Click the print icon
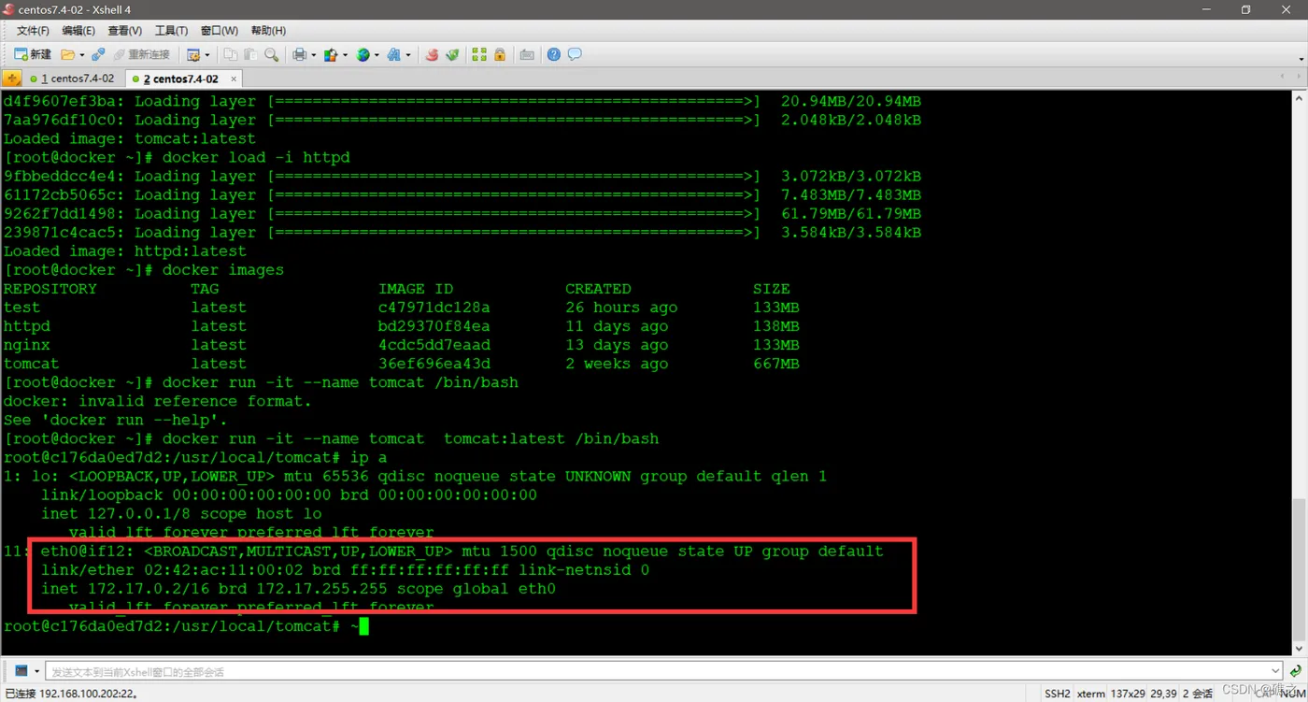This screenshot has height=702, width=1308. tap(299, 55)
